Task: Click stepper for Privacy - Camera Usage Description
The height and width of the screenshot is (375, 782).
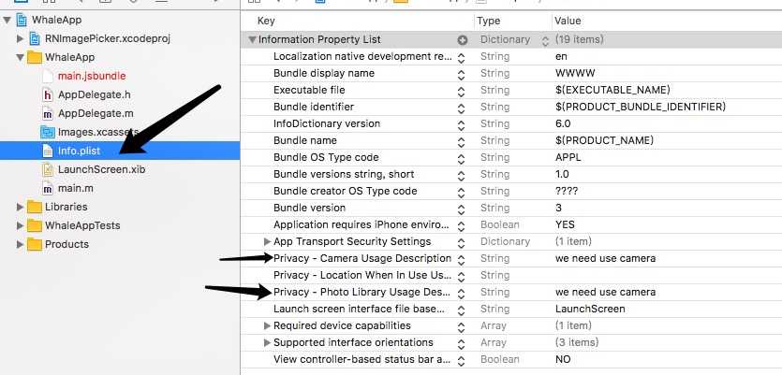Action: pyautogui.click(x=461, y=258)
